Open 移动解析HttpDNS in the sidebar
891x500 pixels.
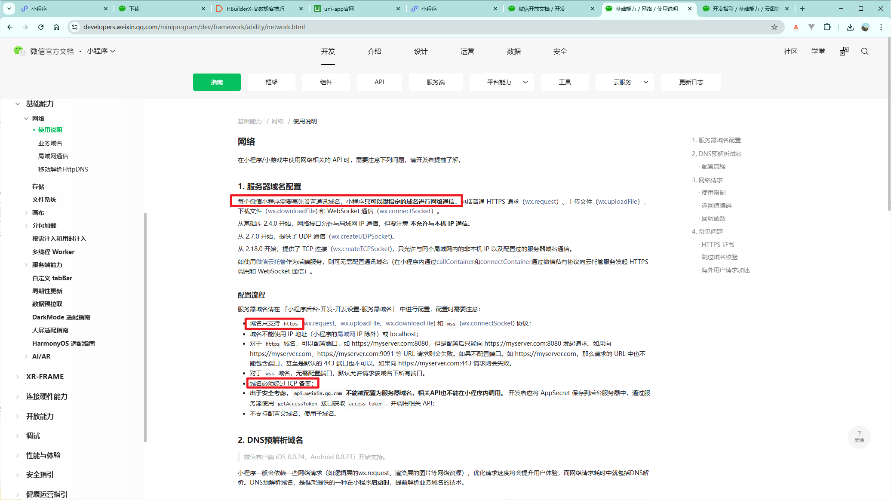(63, 169)
